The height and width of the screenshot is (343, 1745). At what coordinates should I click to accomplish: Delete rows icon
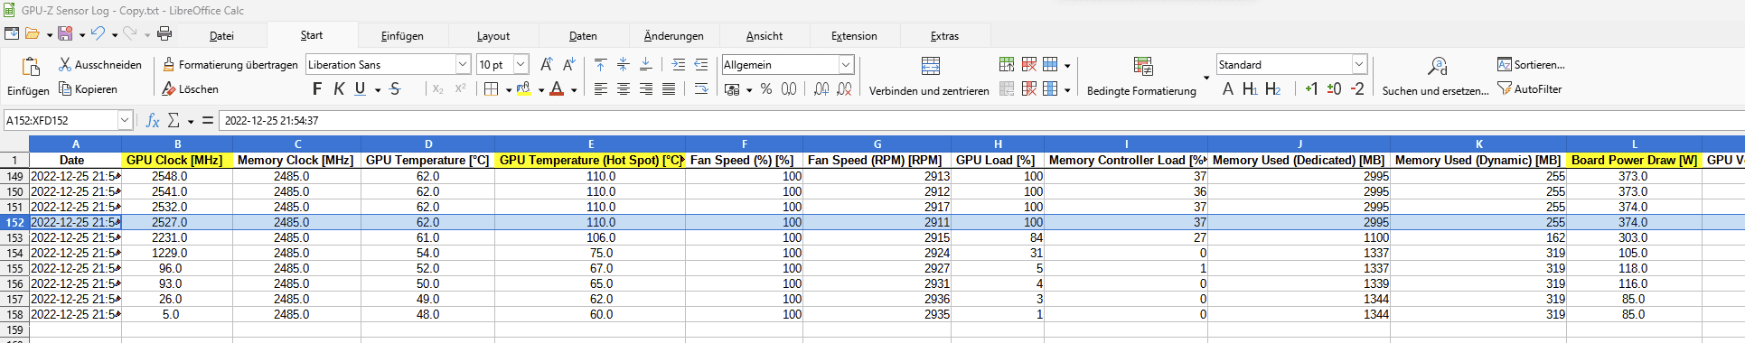(1029, 65)
